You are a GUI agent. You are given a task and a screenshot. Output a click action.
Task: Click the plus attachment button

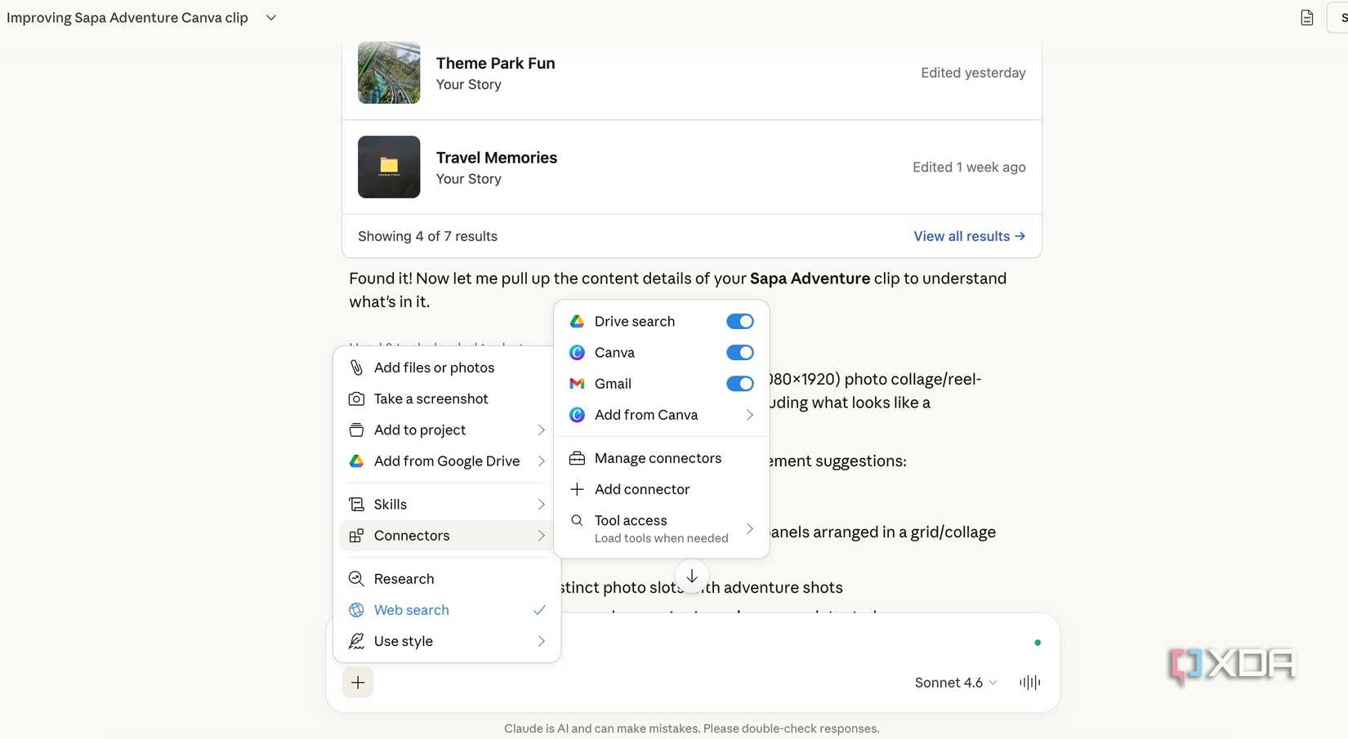point(358,683)
